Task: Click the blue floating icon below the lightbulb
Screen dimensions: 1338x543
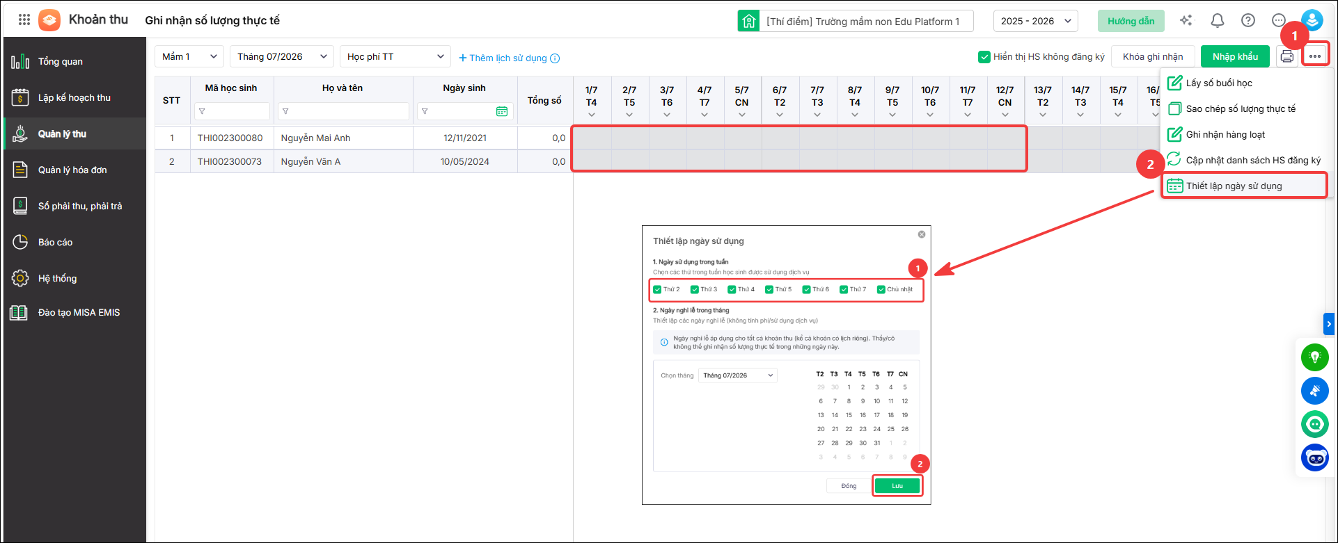Action: tap(1315, 391)
